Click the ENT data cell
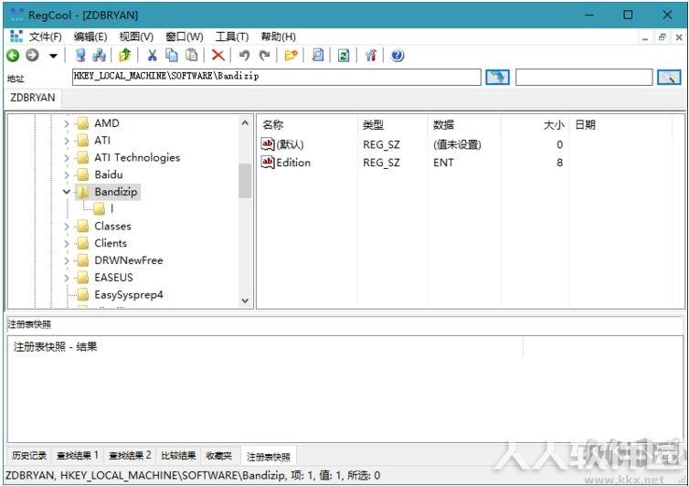Viewport: 689px width, 486px height. pos(443,163)
